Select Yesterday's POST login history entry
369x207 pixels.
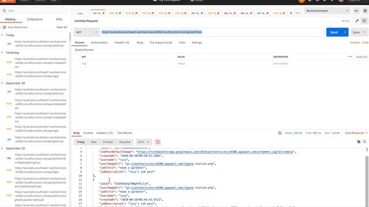[35, 74]
